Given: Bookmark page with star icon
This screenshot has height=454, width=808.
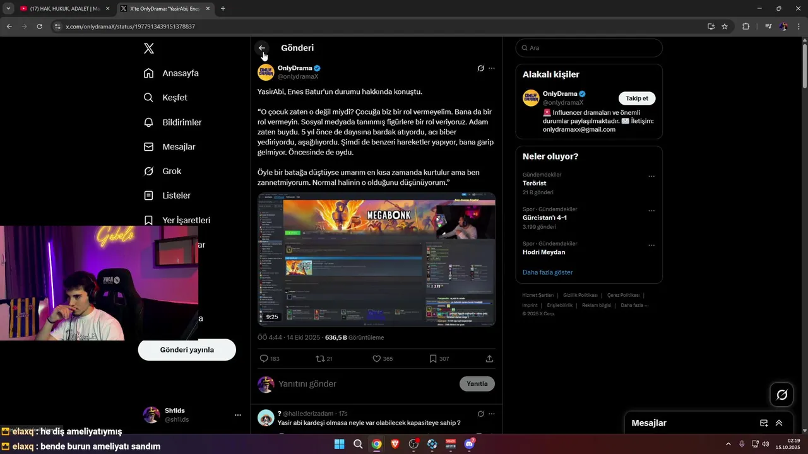Looking at the screenshot, I should [725, 26].
